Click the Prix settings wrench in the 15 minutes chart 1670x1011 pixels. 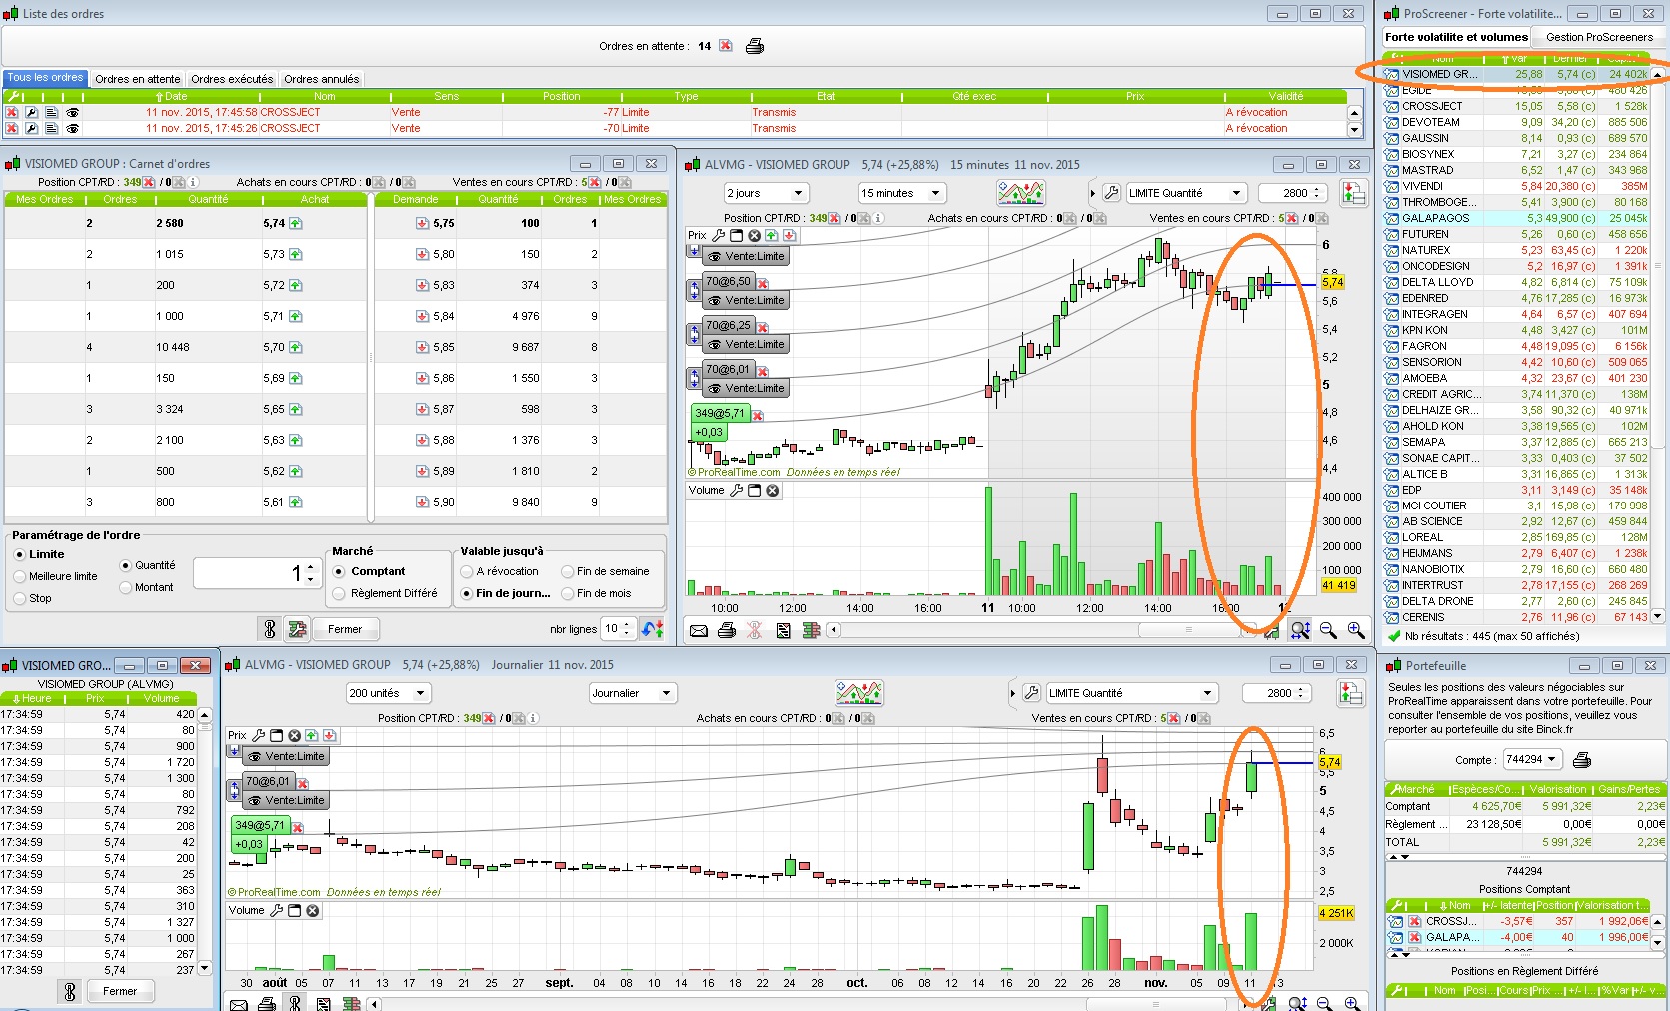pyautogui.click(x=719, y=236)
